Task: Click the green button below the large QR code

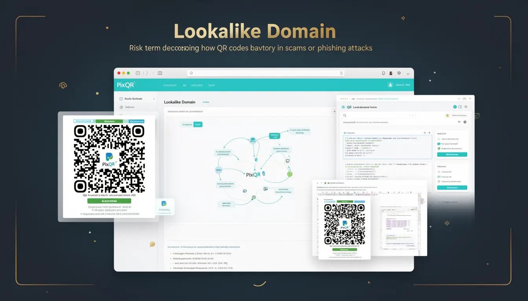Action: click(x=109, y=201)
